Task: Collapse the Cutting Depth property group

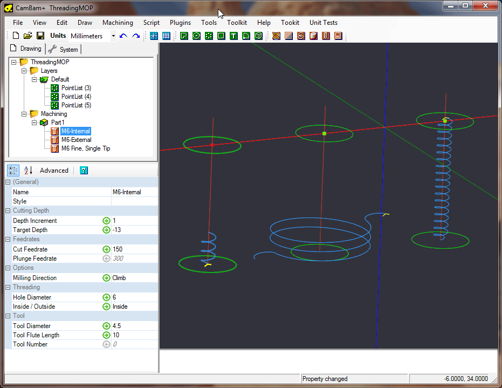Action: tap(8, 210)
